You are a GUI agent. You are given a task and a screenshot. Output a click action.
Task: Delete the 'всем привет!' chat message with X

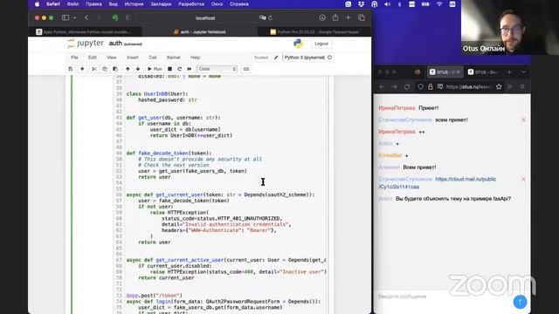[x=523, y=120]
